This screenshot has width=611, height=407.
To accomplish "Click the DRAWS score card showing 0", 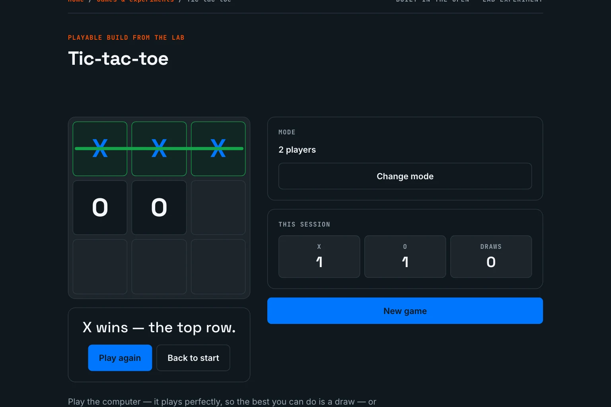I will pyautogui.click(x=491, y=256).
